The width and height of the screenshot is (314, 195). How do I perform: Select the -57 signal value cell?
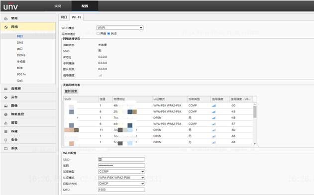(x=233, y=124)
